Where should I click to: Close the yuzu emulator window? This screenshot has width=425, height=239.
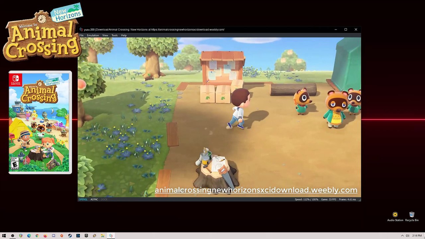[356, 30]
